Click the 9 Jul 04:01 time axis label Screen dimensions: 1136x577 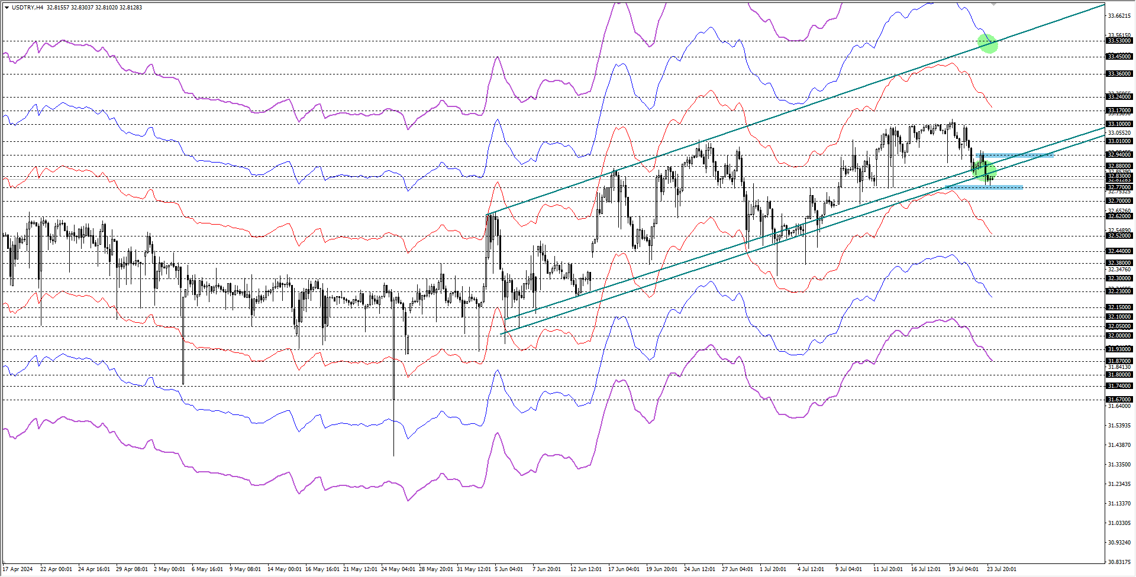pos(849,569)
